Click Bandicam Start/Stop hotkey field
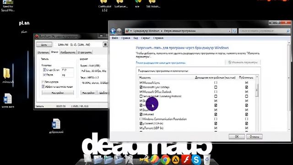Screen dimensions: 293x165 coord(67,70)
